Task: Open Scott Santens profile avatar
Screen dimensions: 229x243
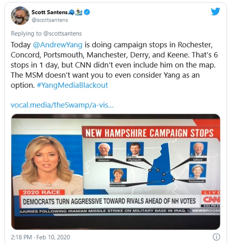Action: point(20,16)
